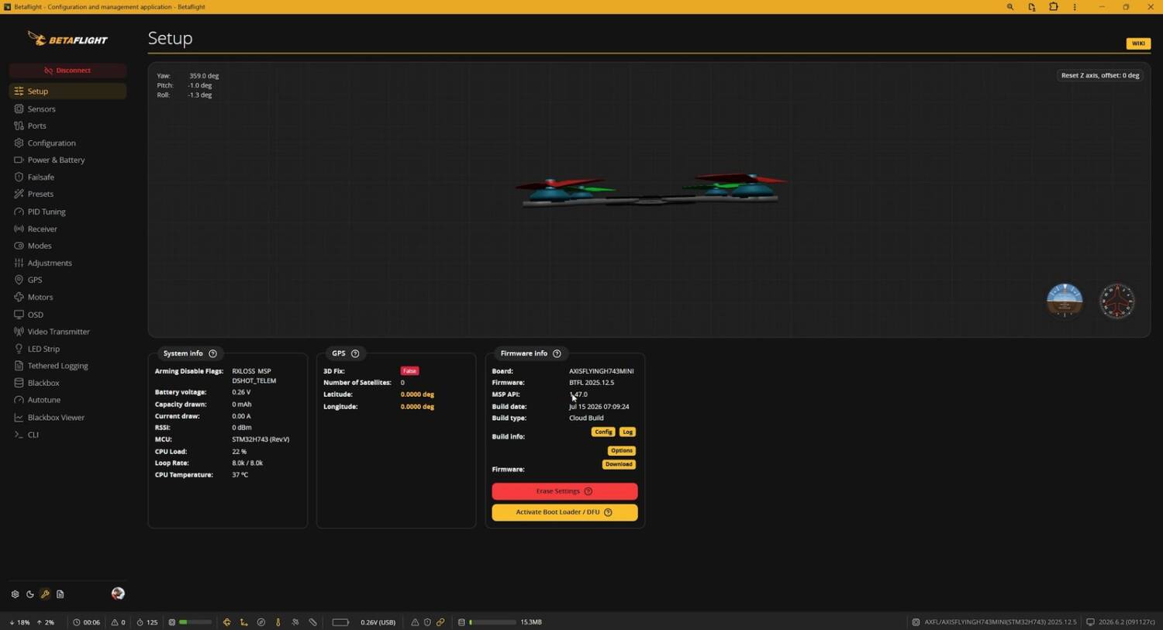Click the GPS panel help icon
The height and width of the screenshot is (630, 1163).
tap(355, 353)
